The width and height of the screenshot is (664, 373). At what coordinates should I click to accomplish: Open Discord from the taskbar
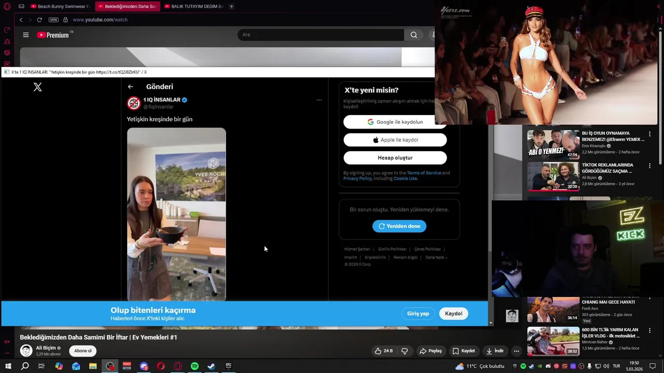coord(144,366)
